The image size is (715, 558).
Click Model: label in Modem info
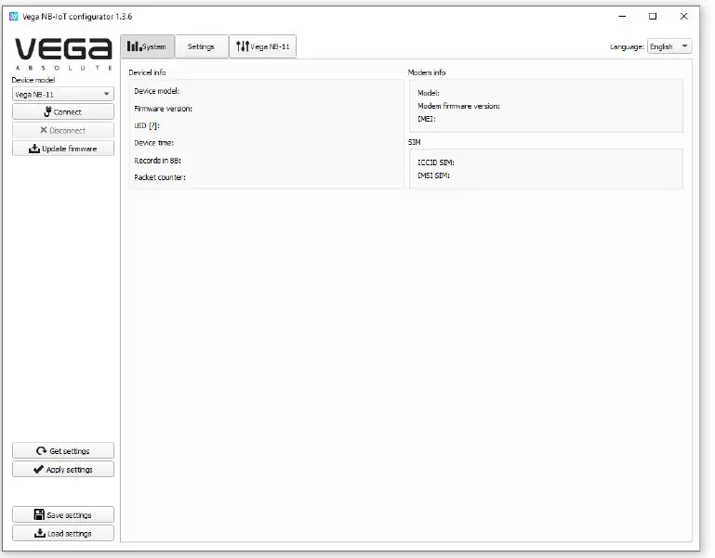429,93
